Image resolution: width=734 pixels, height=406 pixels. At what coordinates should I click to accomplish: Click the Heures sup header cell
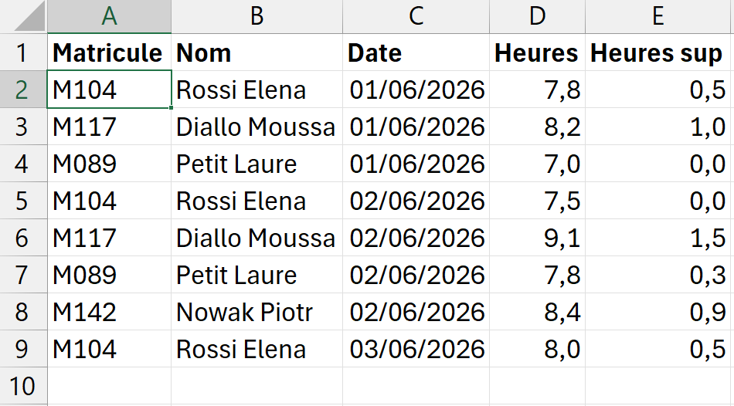click(660, 52)
